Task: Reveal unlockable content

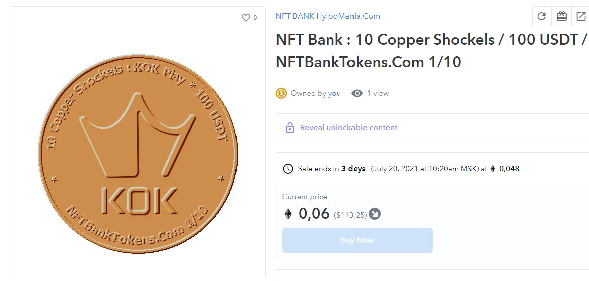Action: [x=348, y=128]
